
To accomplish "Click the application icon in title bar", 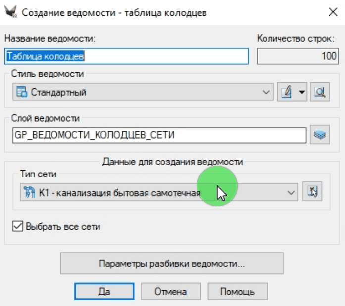I will click(11, 12).
